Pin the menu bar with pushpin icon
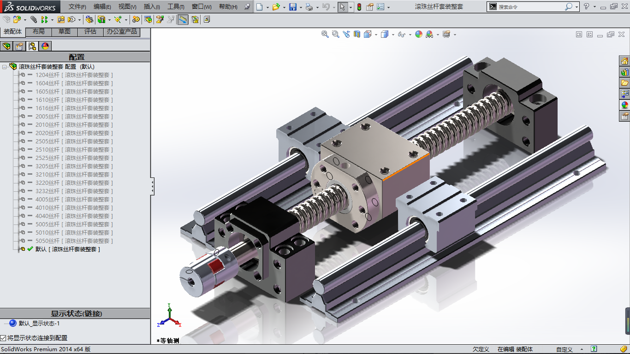This screenshot has width=630, height=354. pos(247,7)
